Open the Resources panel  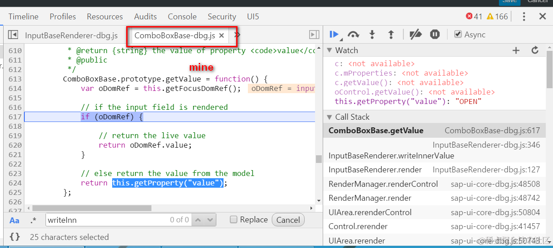(105, 17)
